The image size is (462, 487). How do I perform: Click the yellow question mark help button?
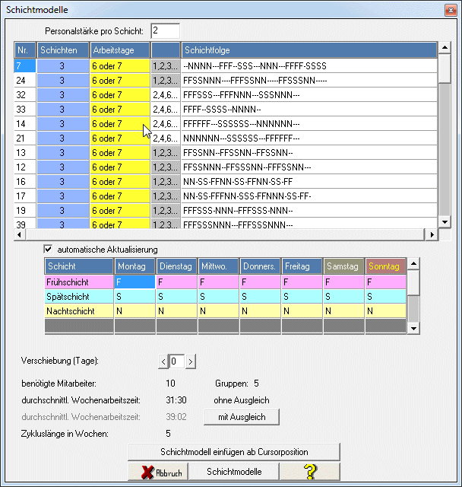(310, 472)
